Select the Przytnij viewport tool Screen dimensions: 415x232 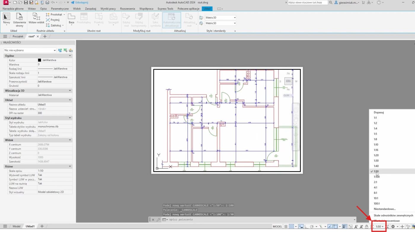52,20
